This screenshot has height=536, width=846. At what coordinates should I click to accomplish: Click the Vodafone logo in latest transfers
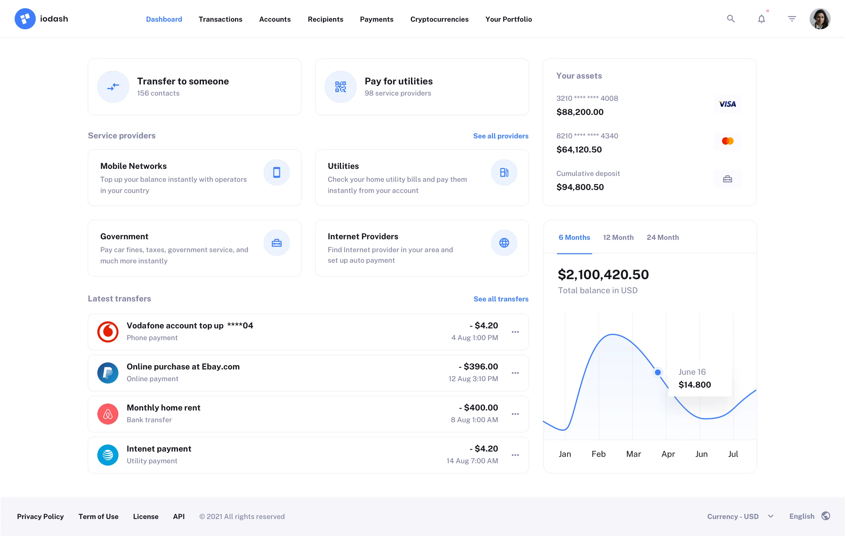tap(108, 331)
